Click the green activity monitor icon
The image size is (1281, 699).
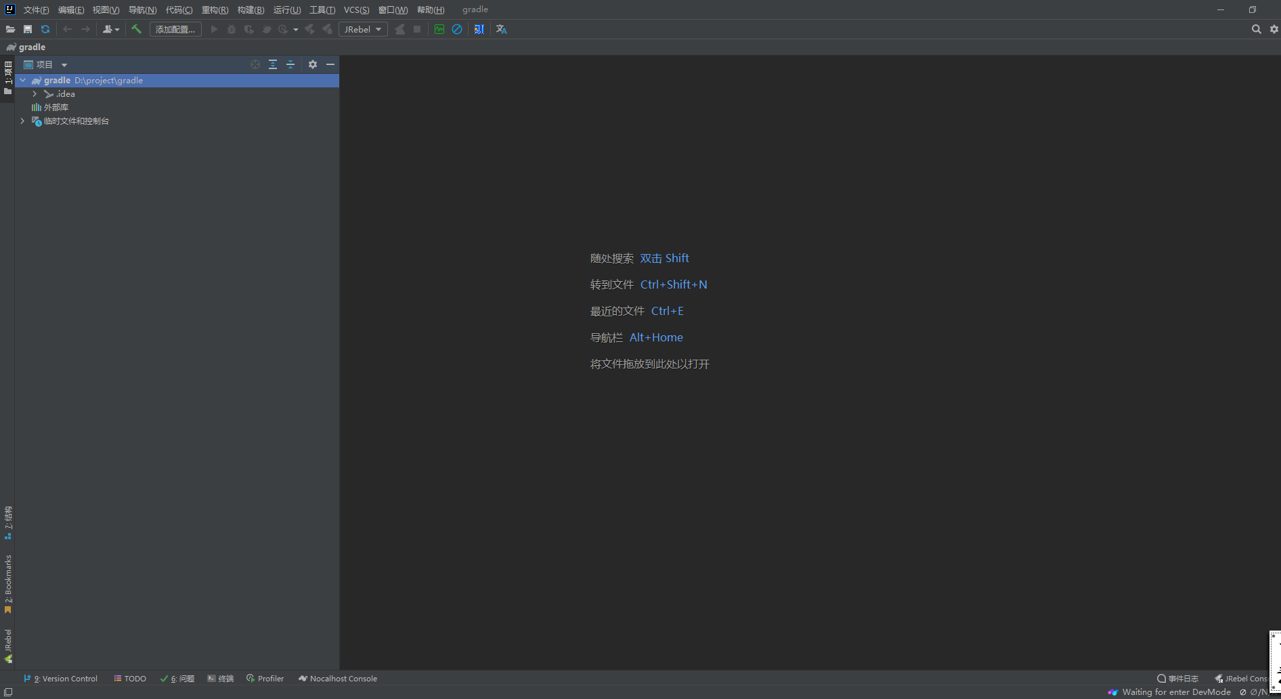point(439,29)
